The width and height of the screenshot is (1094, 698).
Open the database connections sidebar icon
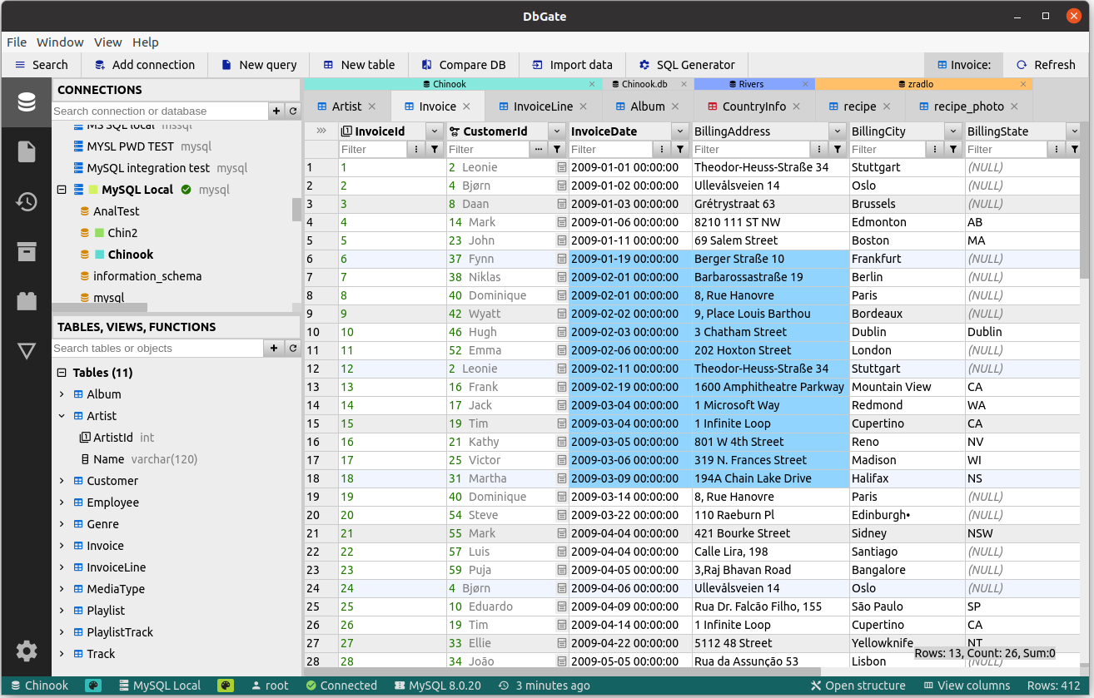click(27, 102)
